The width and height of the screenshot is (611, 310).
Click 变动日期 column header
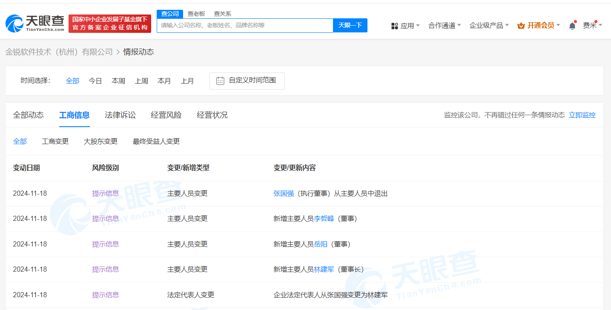click(x=26, y=168)
